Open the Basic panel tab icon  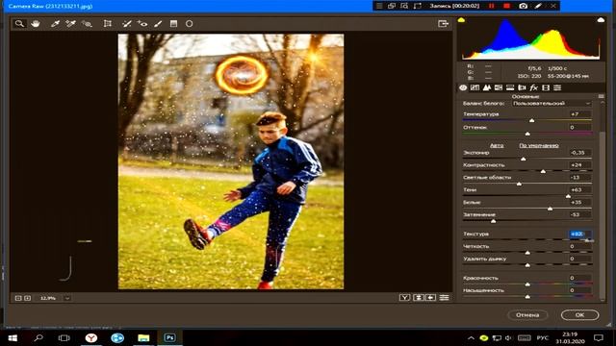pyautogui.click(x=463, y=87)
